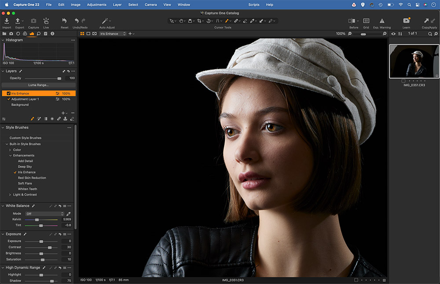The width and height of the screenshot is (440, 284).
Task: Collapse the High Dynamic Range panel
Action: (3, 268)
